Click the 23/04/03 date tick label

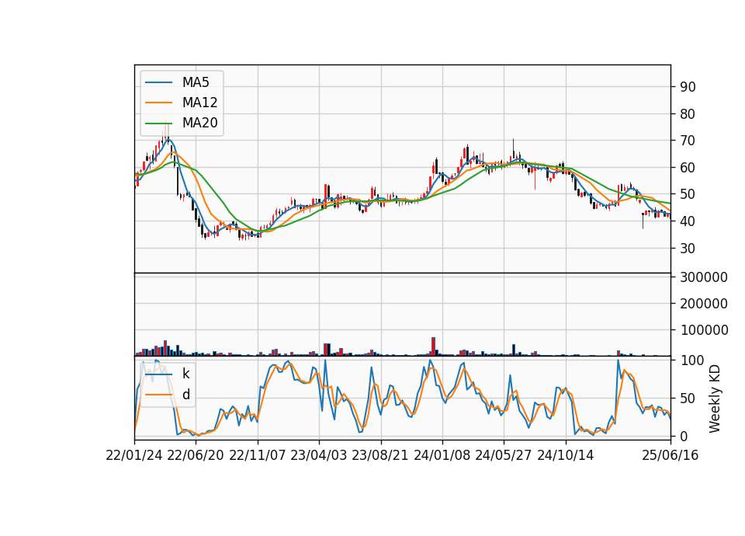click(x=318, y=455)
